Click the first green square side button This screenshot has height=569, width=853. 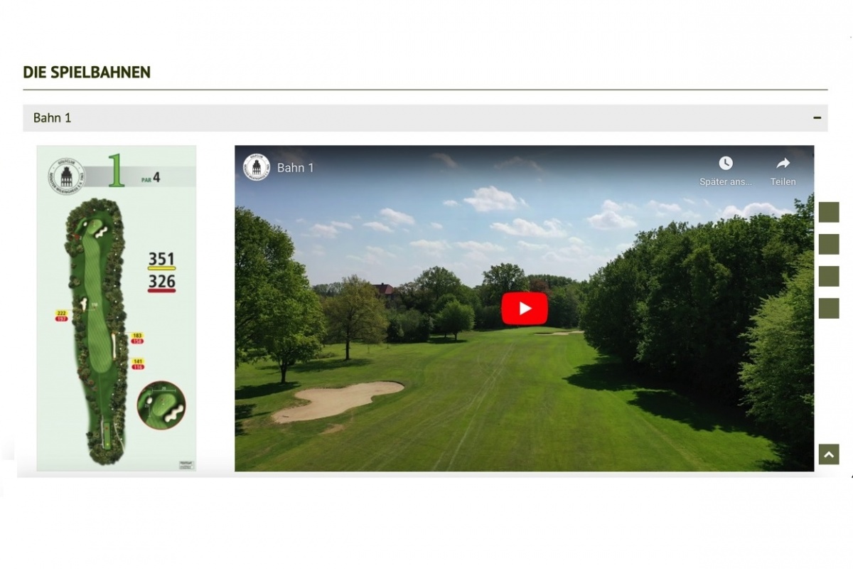click(x=829, y=212)
